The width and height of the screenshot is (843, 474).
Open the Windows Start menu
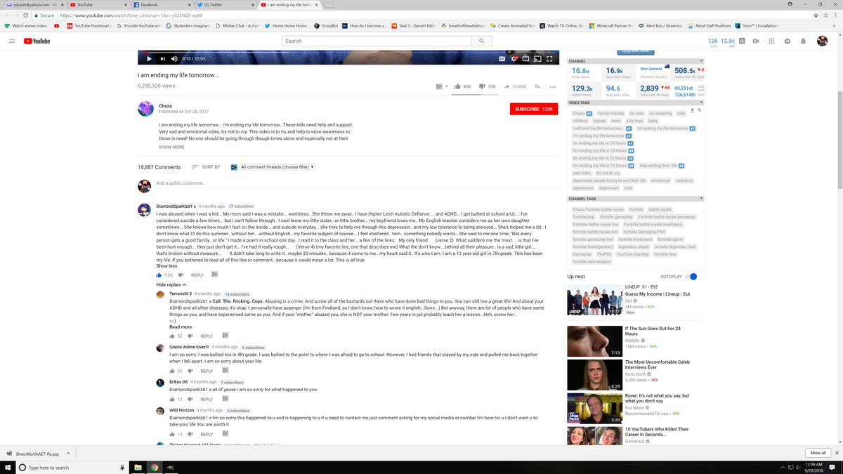[8, 467]
